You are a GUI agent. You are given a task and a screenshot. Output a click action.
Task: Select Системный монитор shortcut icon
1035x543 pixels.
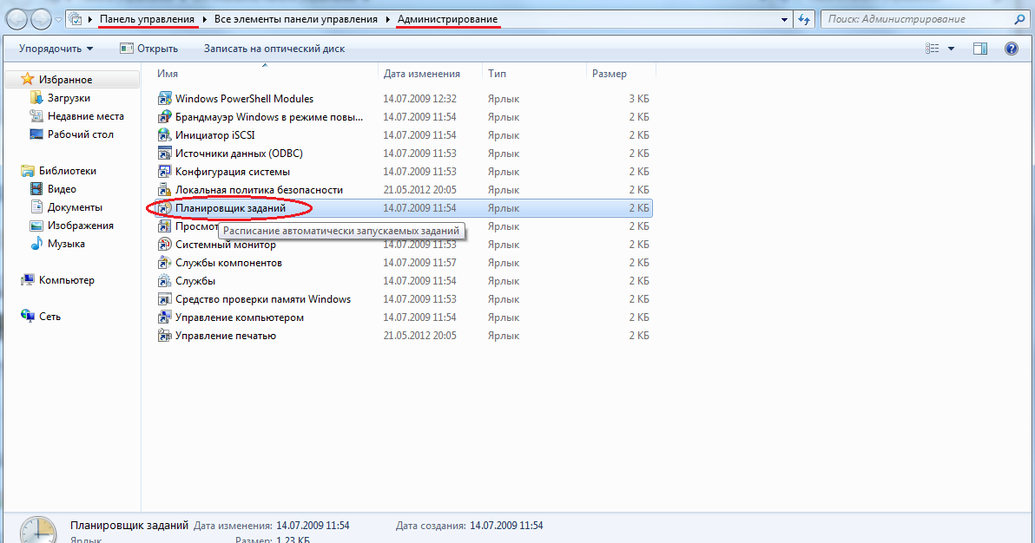point(164,245)
